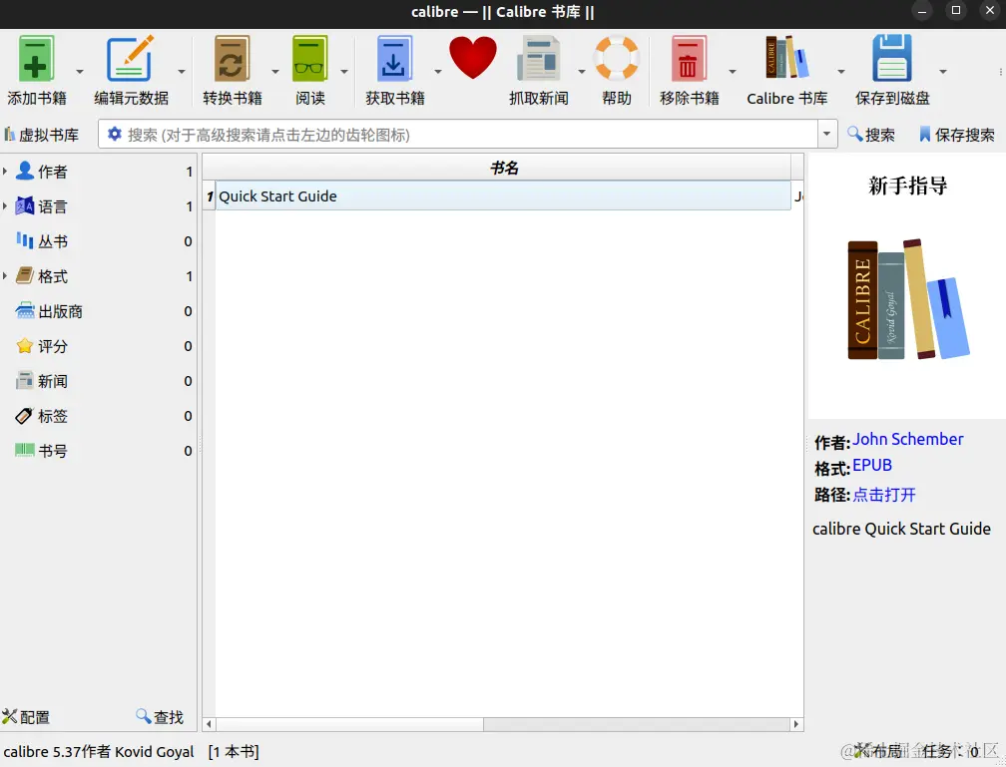
Task: Select the Quick Start Guide book row
Action: pos(503,195)
